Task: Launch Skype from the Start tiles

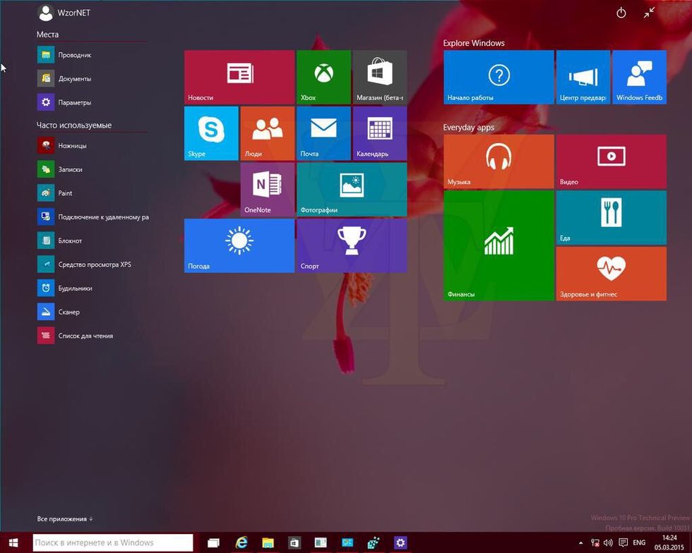Action: coord(211,133)
